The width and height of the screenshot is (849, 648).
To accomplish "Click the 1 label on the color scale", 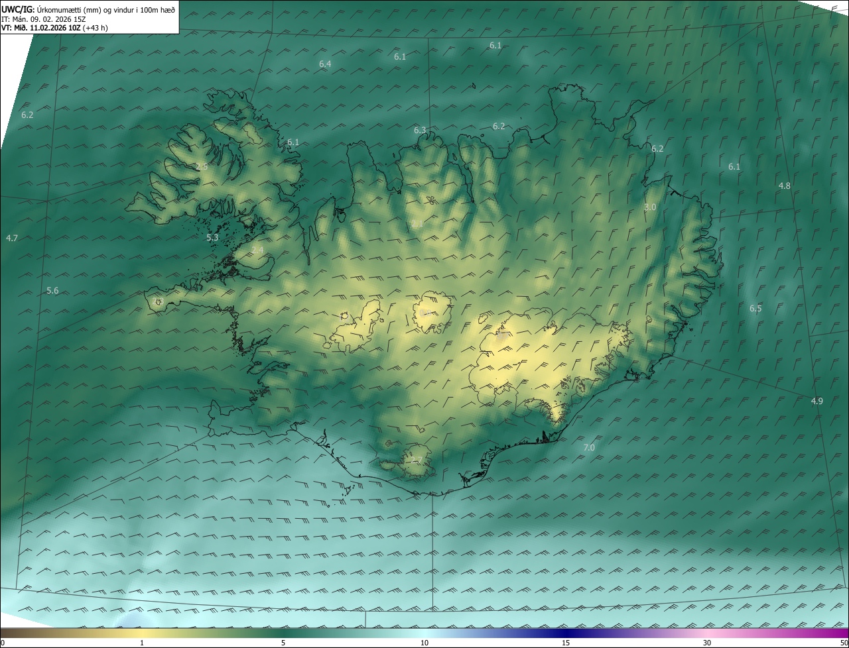I will [142, 643].
